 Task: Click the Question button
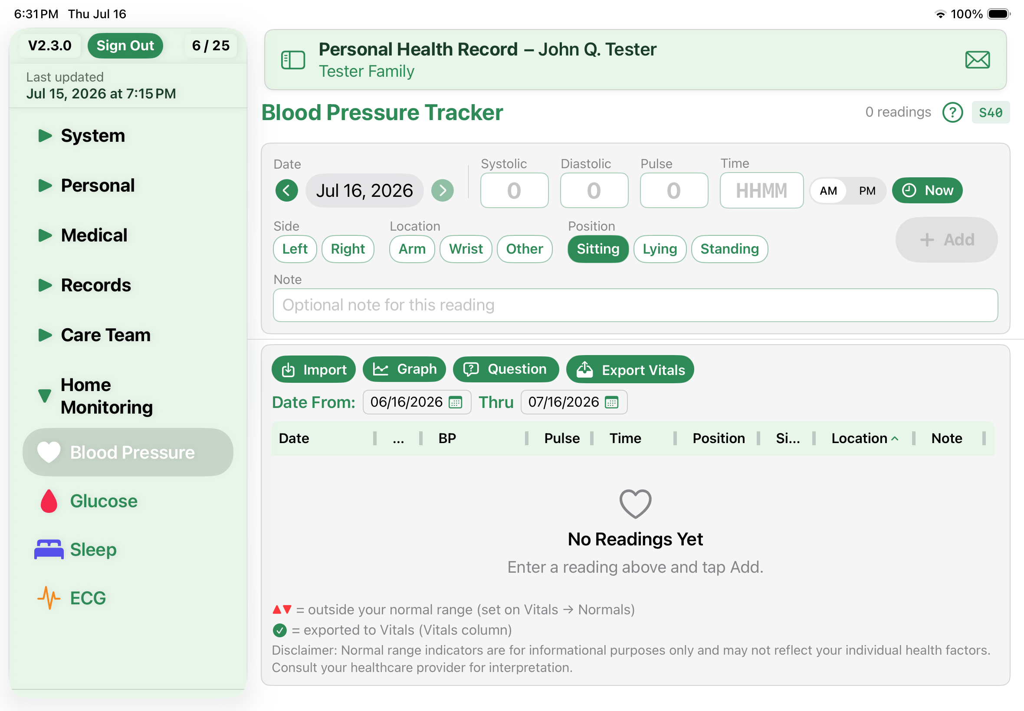505,369
